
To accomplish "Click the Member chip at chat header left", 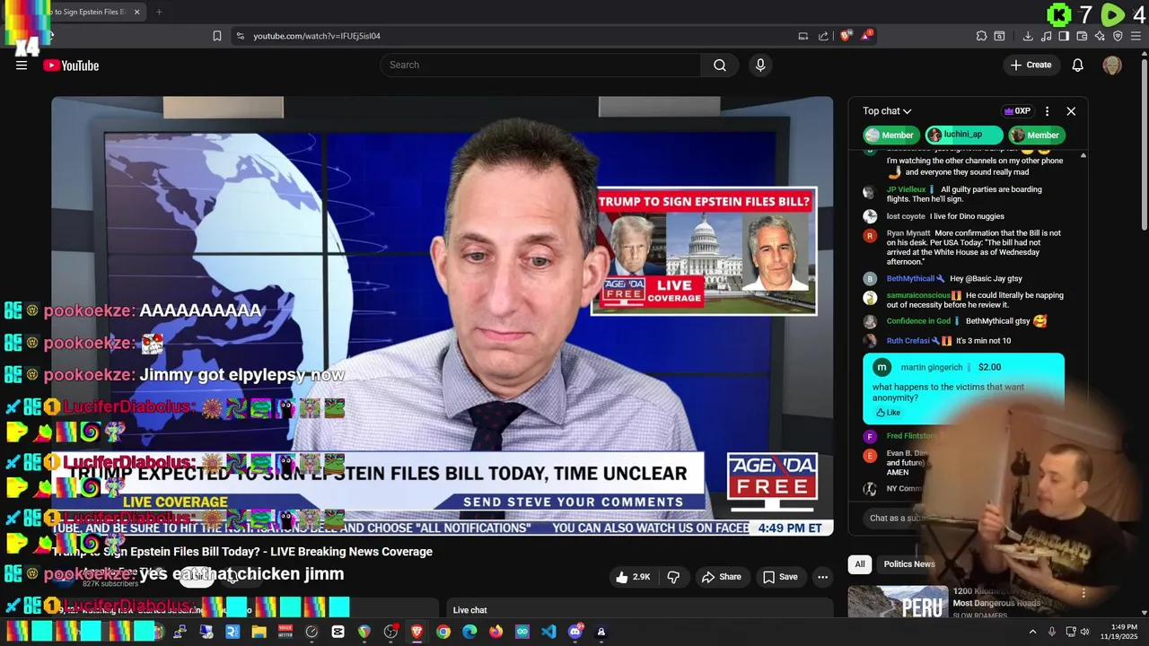I will pyautogui.click(x=890, y=135).
